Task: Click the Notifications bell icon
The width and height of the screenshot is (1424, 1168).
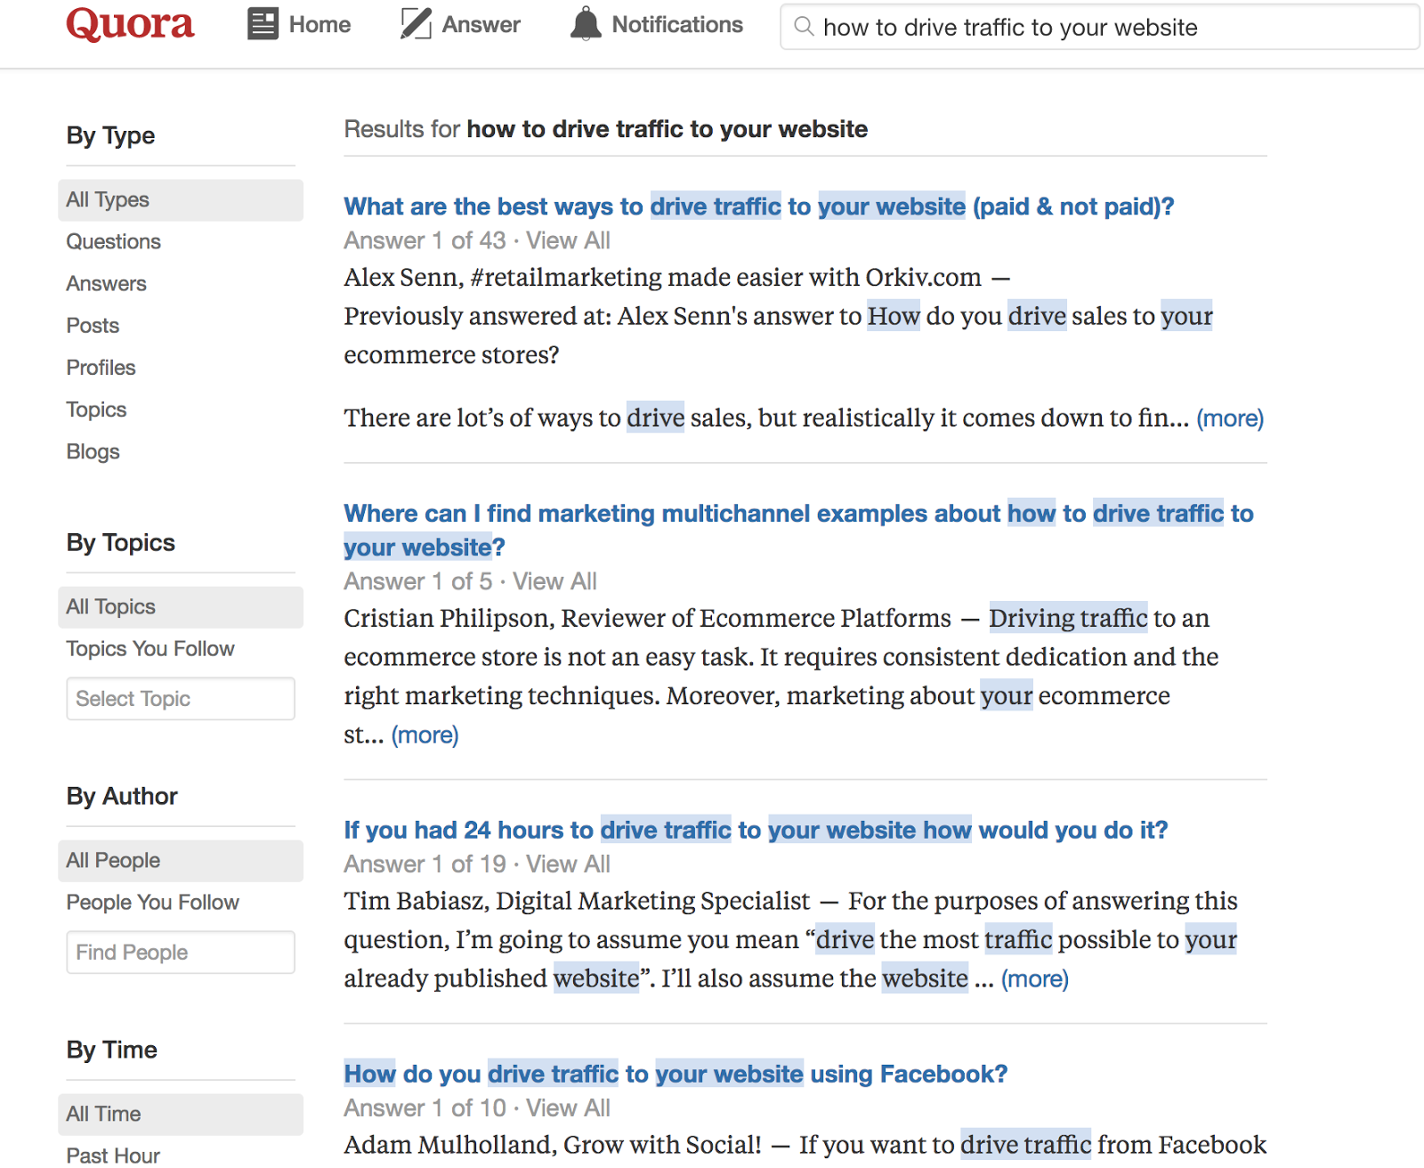Action: tap(586, 24)
